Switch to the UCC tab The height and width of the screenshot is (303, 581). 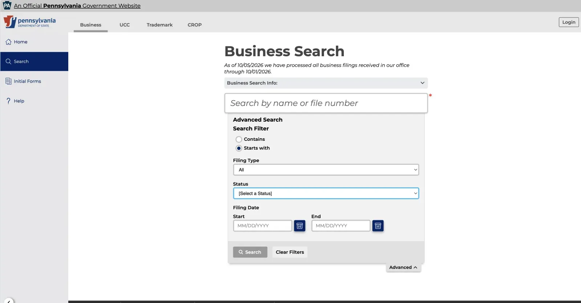point(125,25)
